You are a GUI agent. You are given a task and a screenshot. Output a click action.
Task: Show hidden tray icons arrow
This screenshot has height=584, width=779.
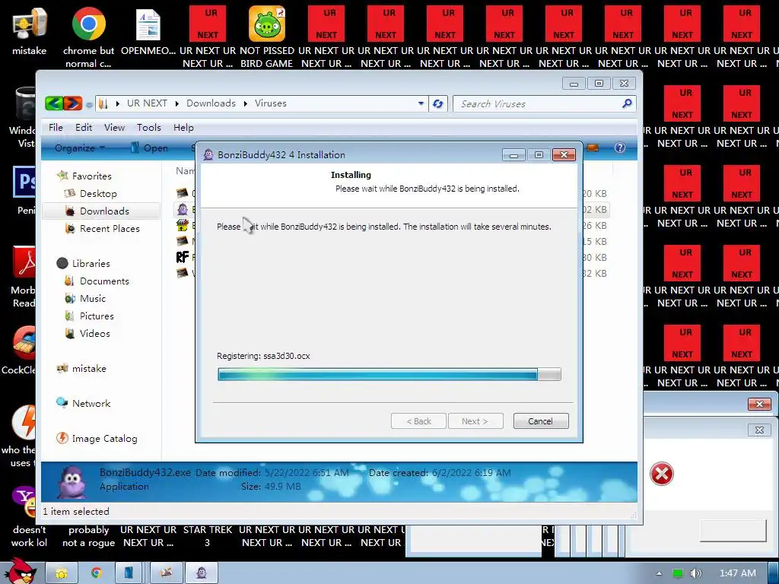click(x=659, y=573)
